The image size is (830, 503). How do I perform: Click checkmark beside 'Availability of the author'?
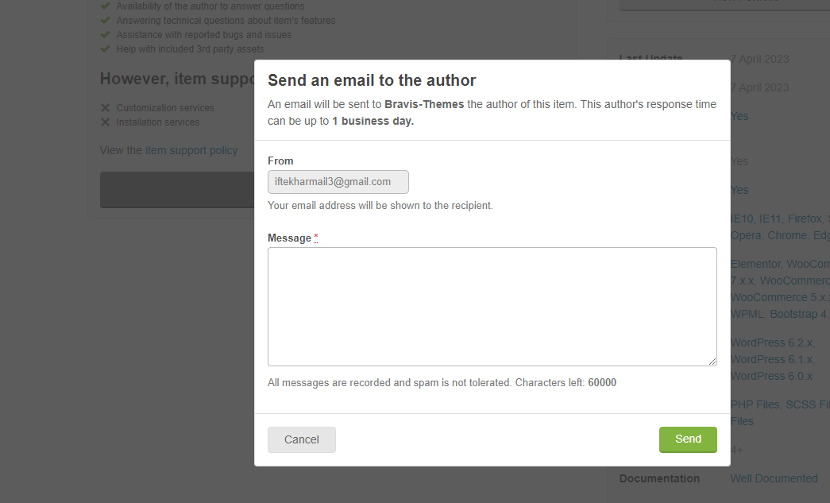(106, 6)
